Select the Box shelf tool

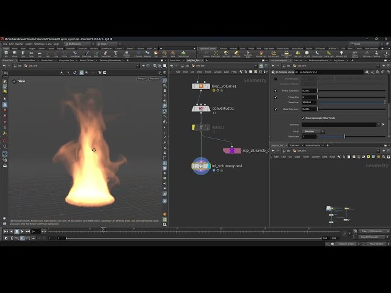6,53
